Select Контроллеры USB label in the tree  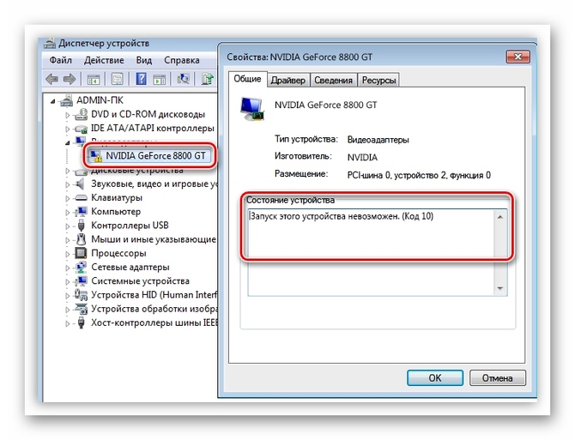[x=130, y=226]
